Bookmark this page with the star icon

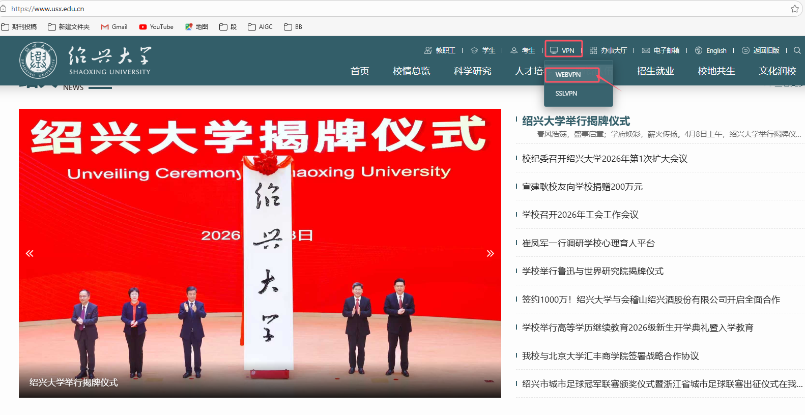pyautogui.click(x=794, y=9)
